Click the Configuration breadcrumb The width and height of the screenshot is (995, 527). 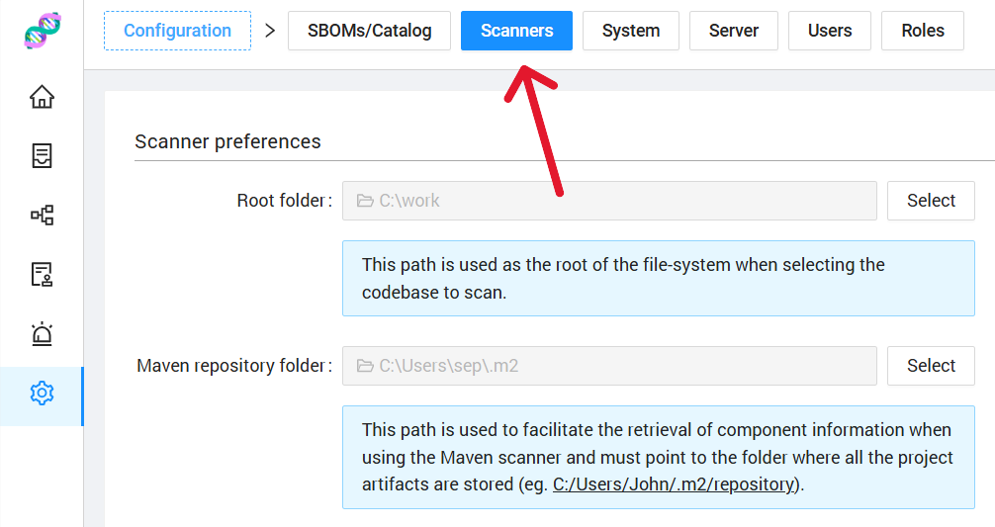(x=177, y=31)
